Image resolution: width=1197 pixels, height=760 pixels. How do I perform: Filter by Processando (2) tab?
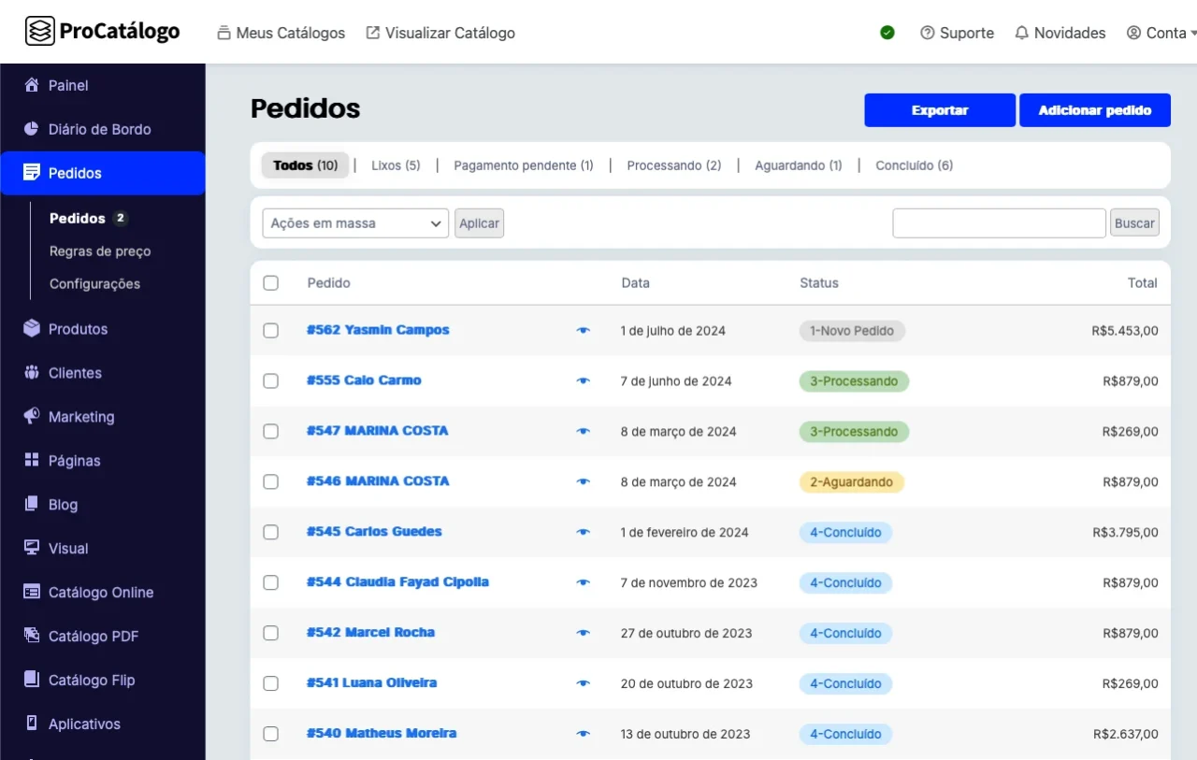673,165
